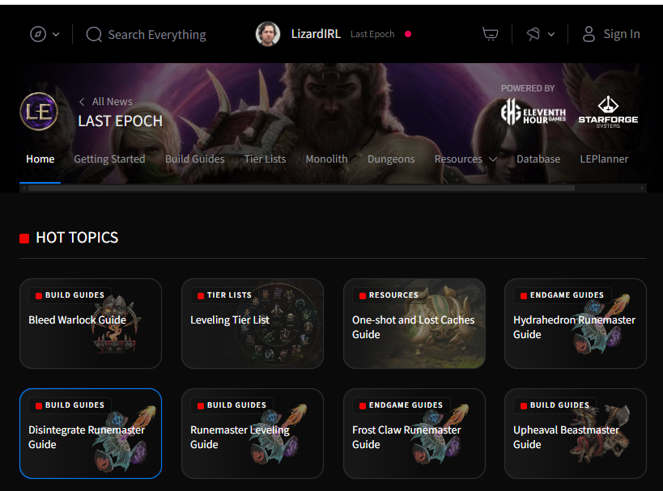Viewport: 663px width, 491px height.
Task: Click Sign In
Action: [622, 34]
